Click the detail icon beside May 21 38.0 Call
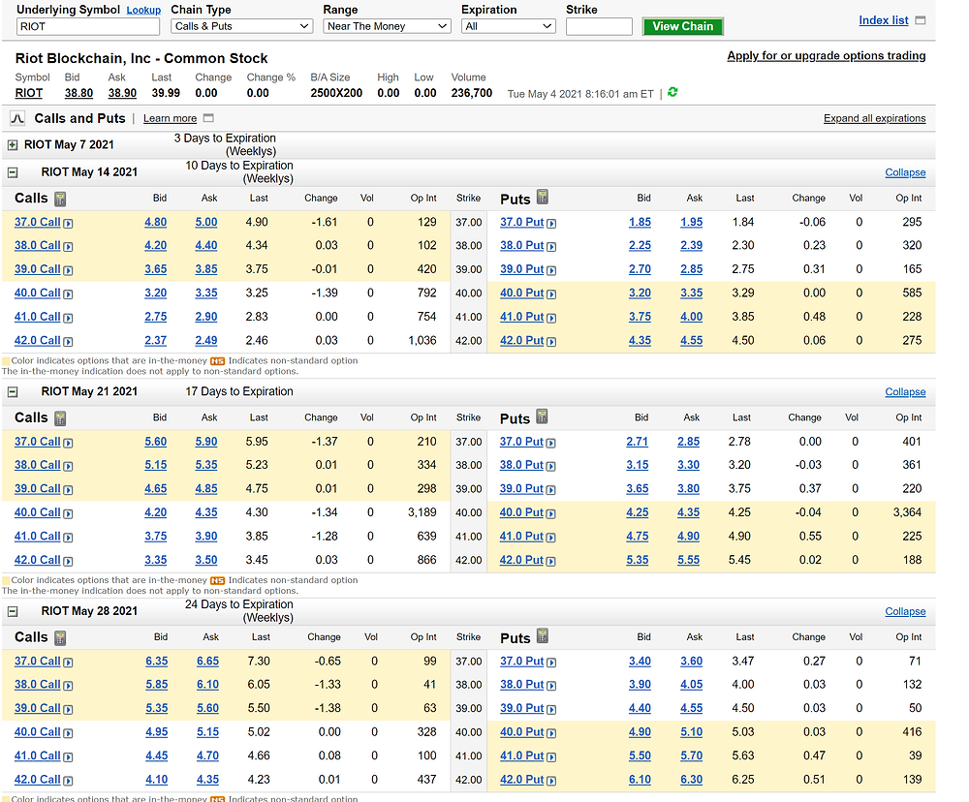 68,466
